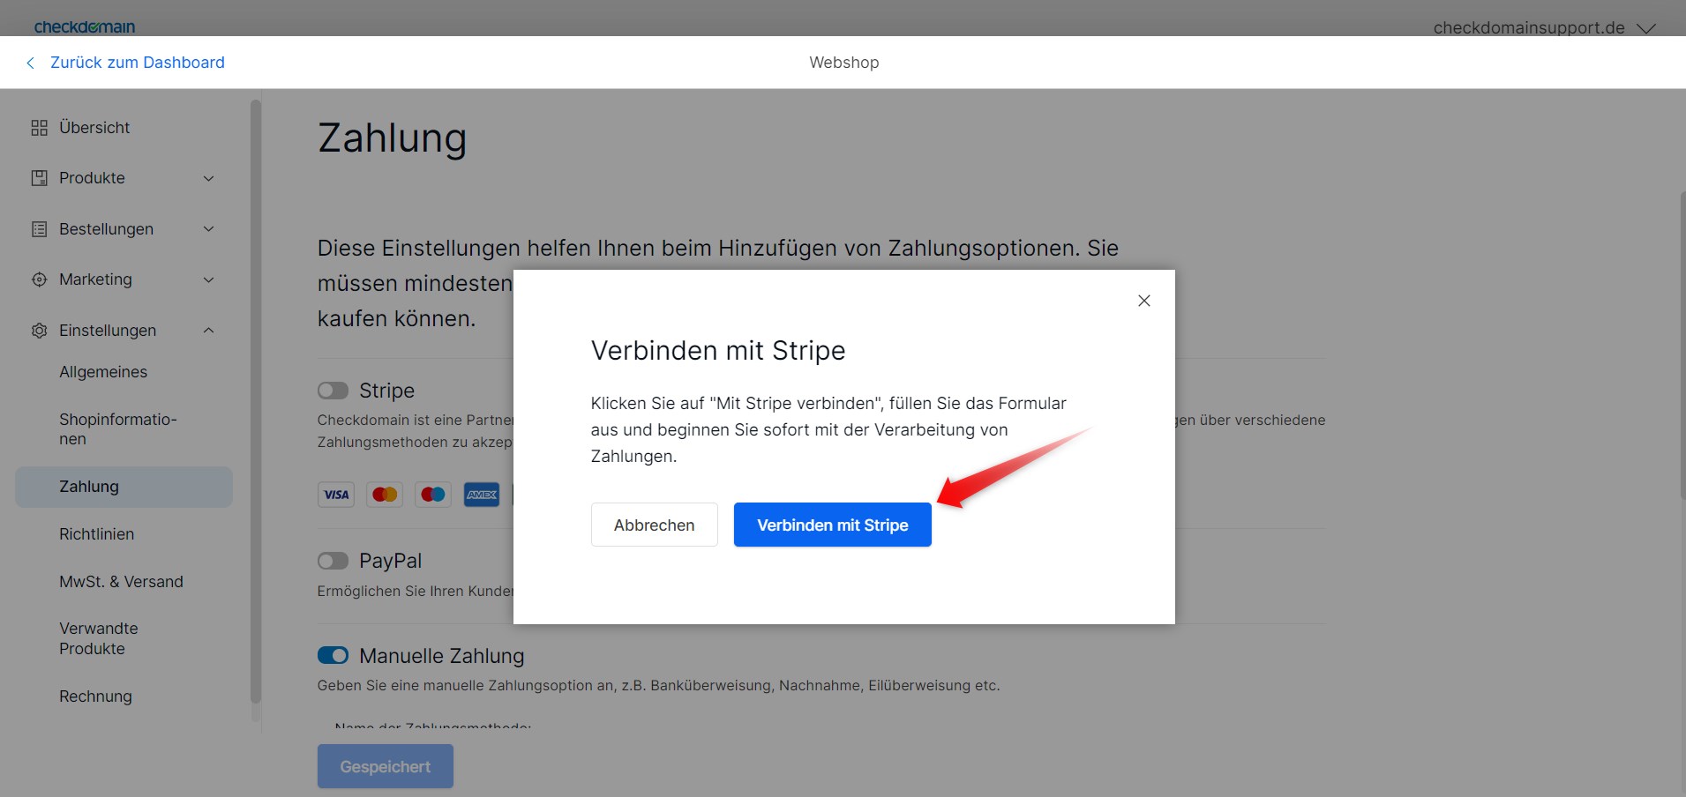
Task: Close the Stripe dialog with the X
Action: click(1143, 301)
